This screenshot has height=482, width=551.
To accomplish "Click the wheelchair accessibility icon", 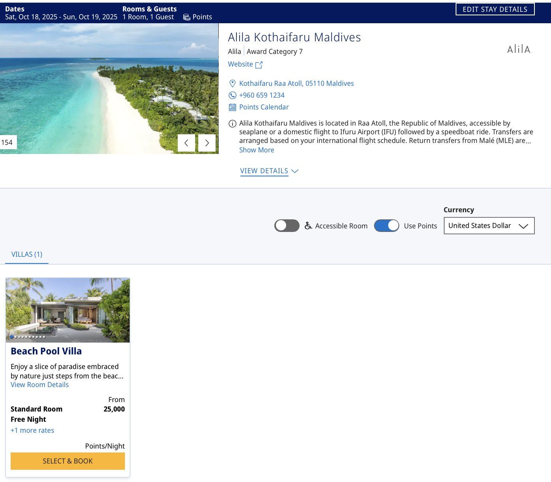I will tap(308, 226).
